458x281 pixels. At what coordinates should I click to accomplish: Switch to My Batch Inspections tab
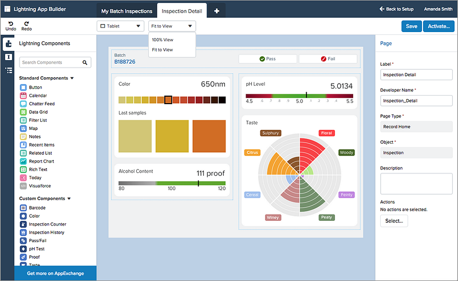pos(127,11)
